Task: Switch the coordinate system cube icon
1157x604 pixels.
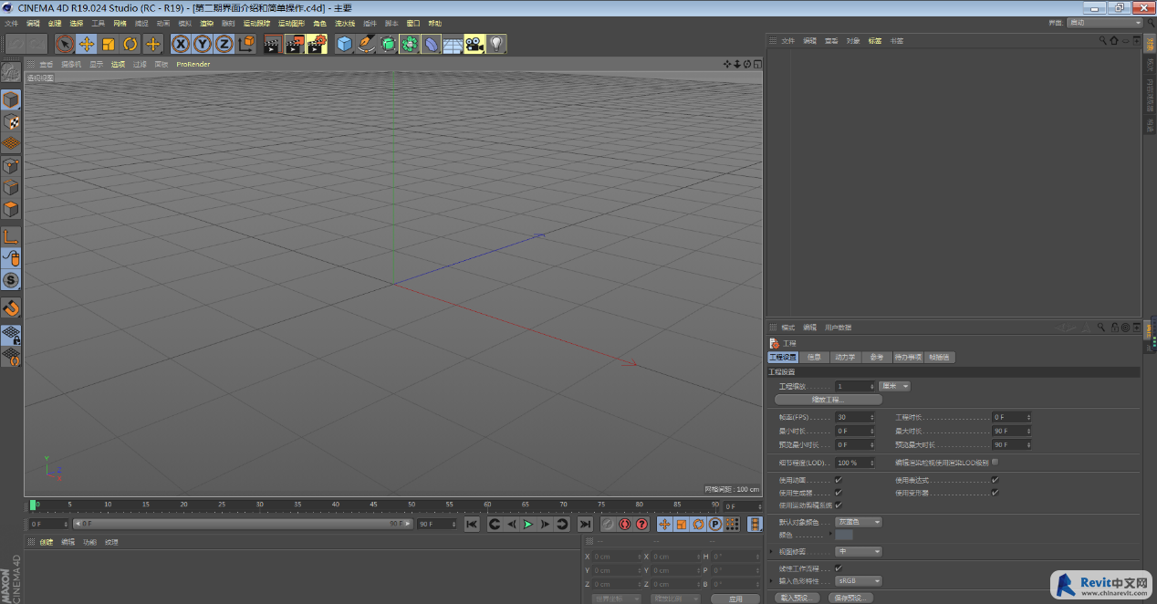Action: [246, 44]
